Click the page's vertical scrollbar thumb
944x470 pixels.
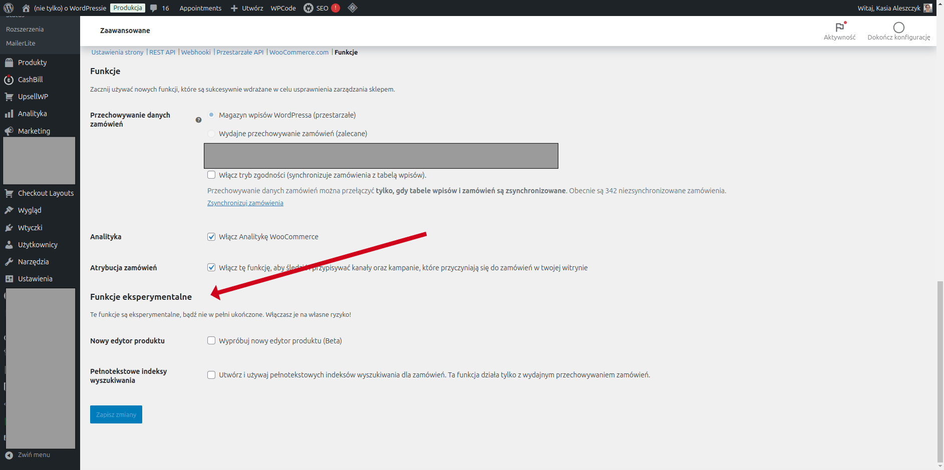pyautogui.click(x=940, y=370)
